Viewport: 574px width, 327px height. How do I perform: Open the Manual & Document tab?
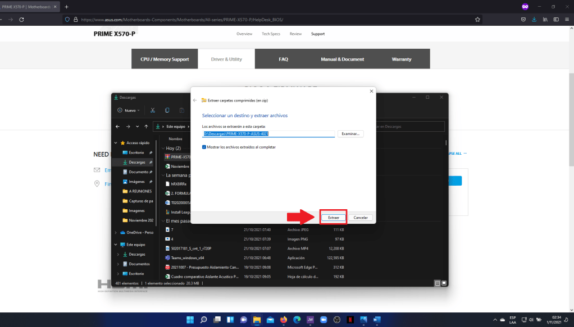tap(342, 59)
